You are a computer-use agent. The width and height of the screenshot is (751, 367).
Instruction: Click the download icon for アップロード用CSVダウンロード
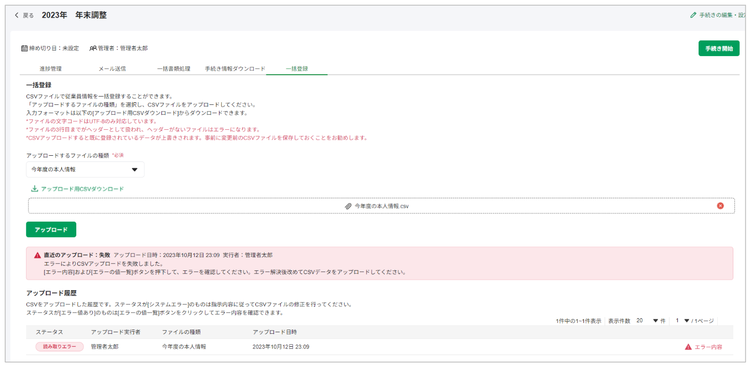pos(35,189)
